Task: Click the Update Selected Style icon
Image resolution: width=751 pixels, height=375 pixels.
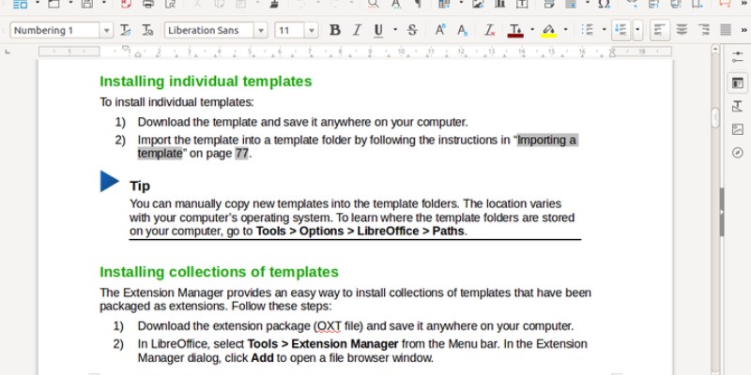Action: point(126,30)
